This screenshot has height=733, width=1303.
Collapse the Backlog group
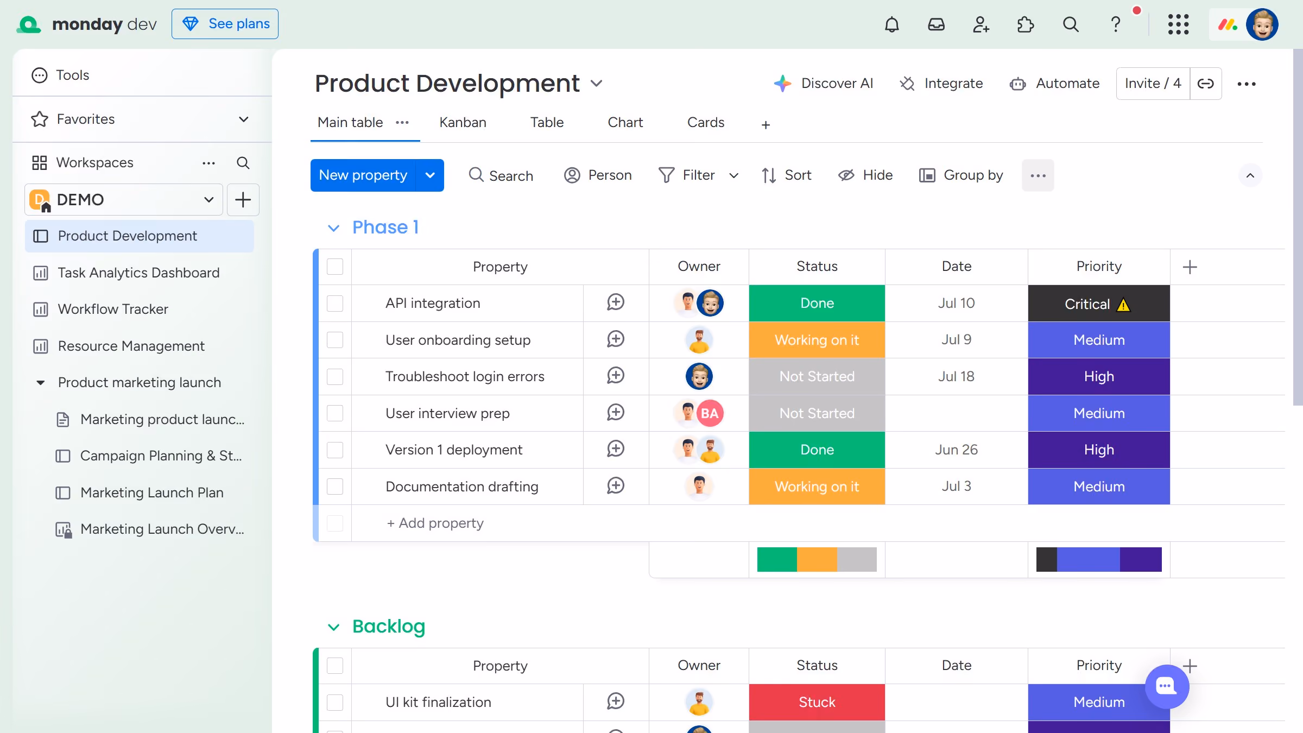click(333, 627)
